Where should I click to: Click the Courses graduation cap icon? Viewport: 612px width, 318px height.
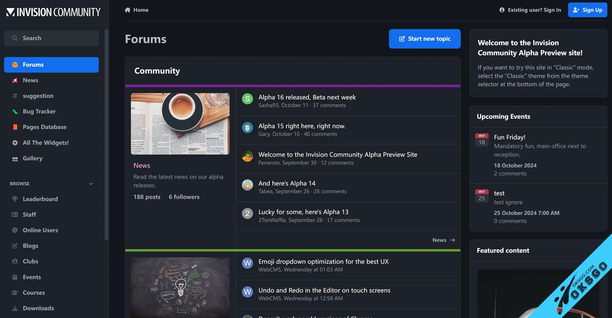[15, 293]
